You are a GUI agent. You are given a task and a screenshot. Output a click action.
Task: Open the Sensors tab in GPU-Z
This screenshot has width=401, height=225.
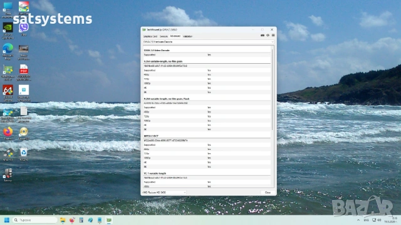tap(164, 36)
